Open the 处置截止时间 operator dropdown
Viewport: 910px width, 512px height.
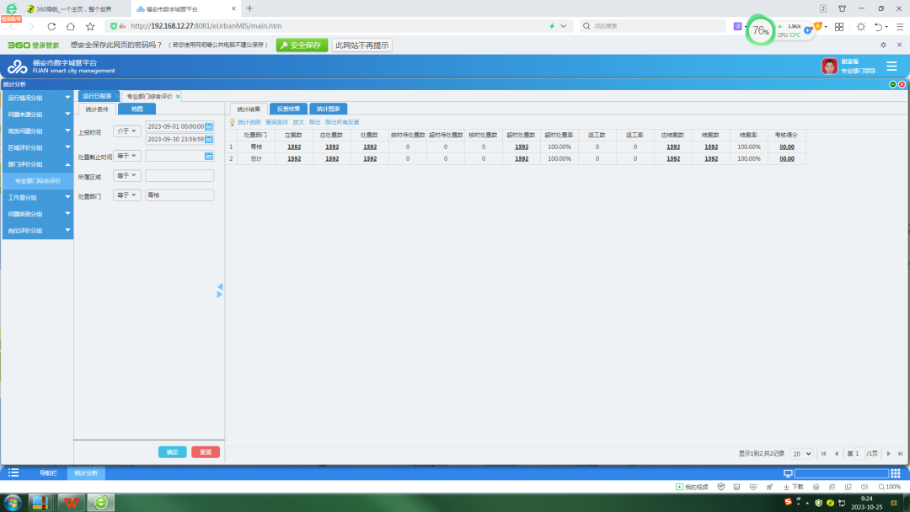(x=127, y=156)
